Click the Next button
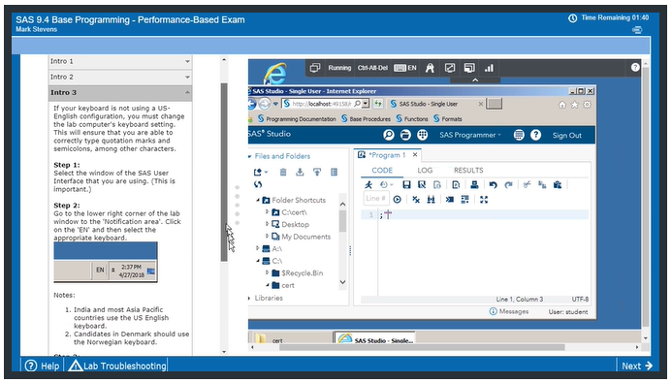 637,366
